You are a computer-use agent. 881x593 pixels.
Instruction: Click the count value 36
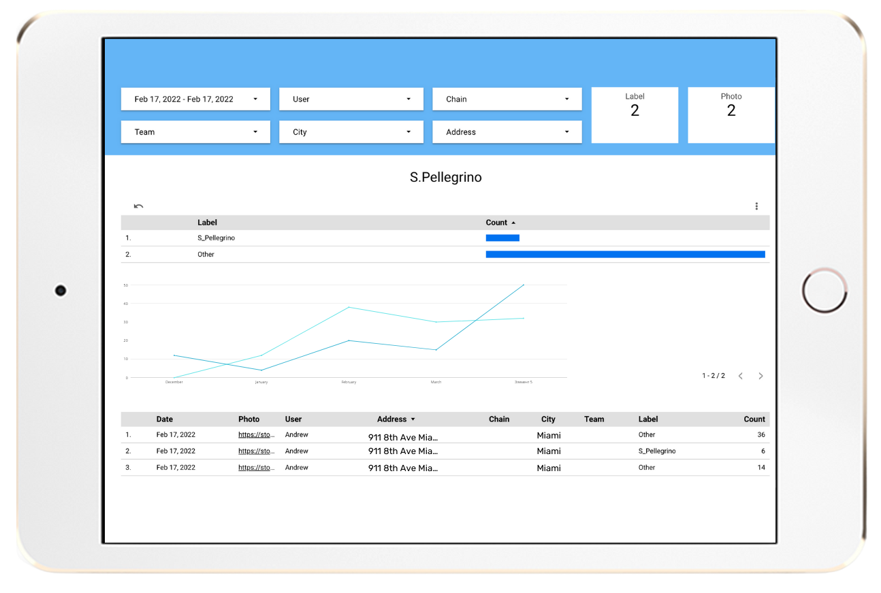(761, 434)
